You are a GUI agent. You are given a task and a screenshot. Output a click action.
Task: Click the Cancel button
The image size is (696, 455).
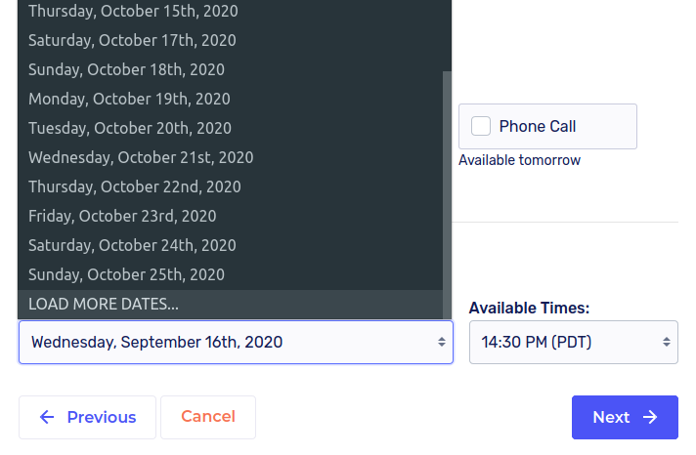tap(208, 417)
